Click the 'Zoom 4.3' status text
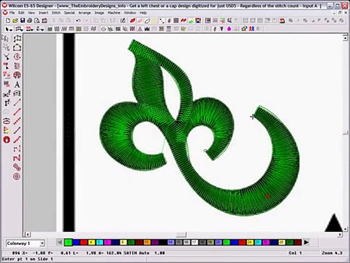350x263 pixels. coord(332,253)
